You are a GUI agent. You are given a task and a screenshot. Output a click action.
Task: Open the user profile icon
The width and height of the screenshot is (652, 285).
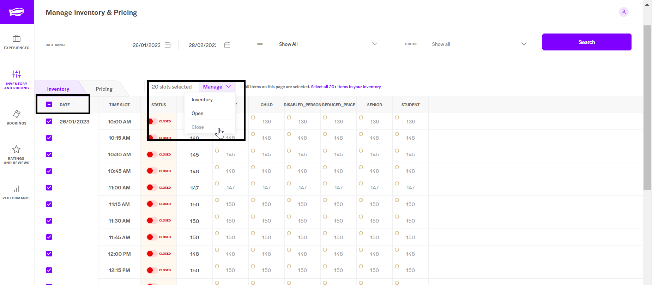pyautogui.click(x=623, y=12)
